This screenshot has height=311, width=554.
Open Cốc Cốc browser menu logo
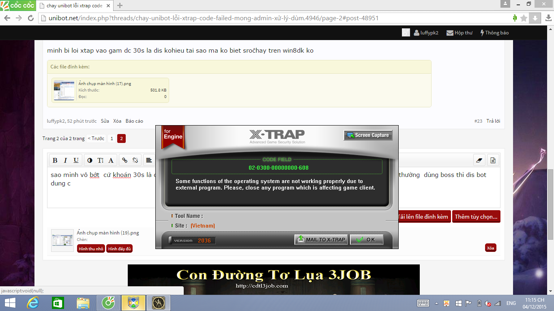click(17, 5)
